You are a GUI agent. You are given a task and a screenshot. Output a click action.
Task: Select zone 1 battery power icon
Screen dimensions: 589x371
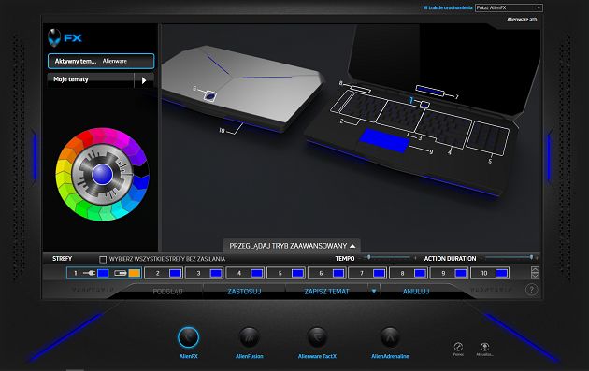point(121,273)
